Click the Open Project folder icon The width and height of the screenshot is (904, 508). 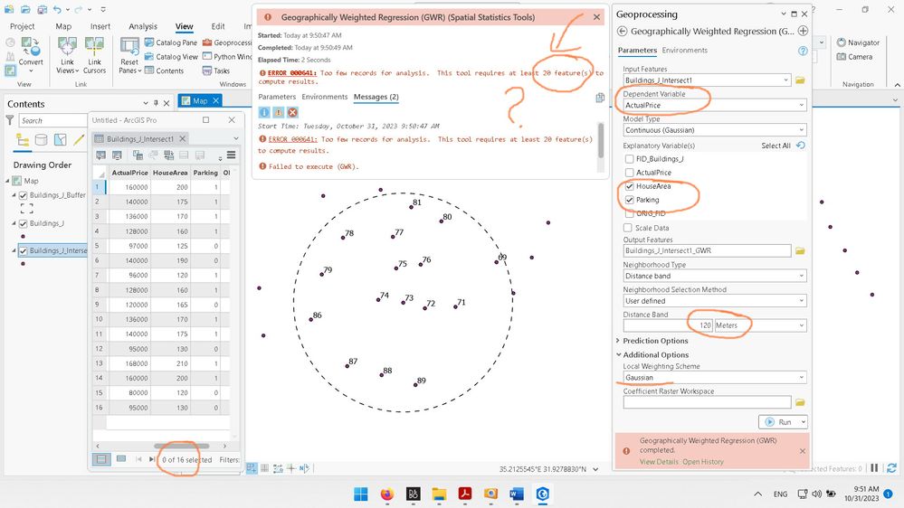[x=25, y=9]
